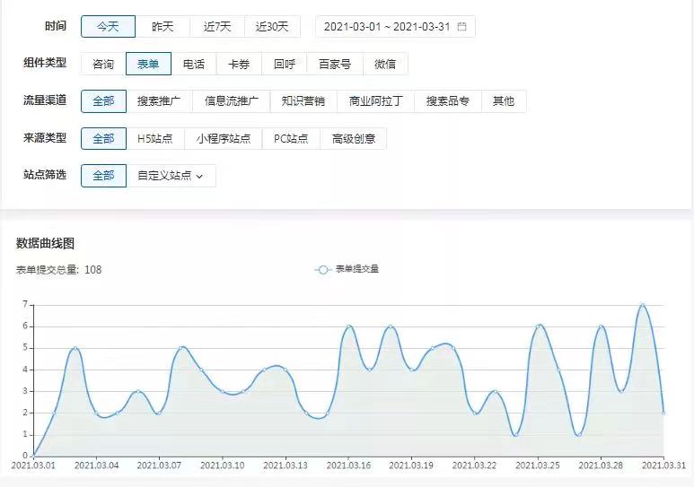Click the x-axis label 2021.03.13
Viewport: 694px width, 487px height.
coord(286,465)
